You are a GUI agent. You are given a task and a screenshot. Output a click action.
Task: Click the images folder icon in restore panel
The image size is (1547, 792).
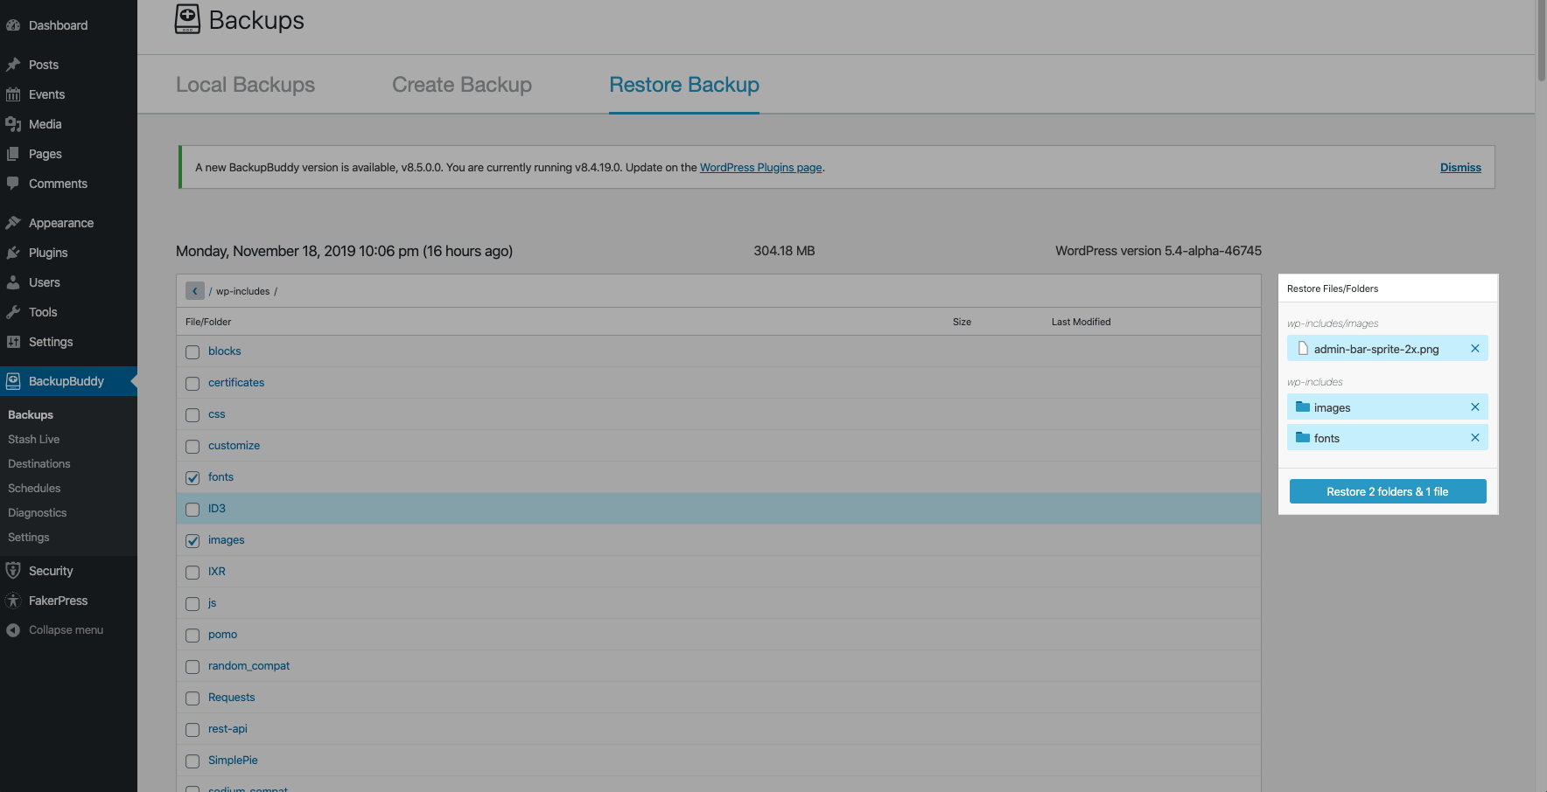point(1303,406)
